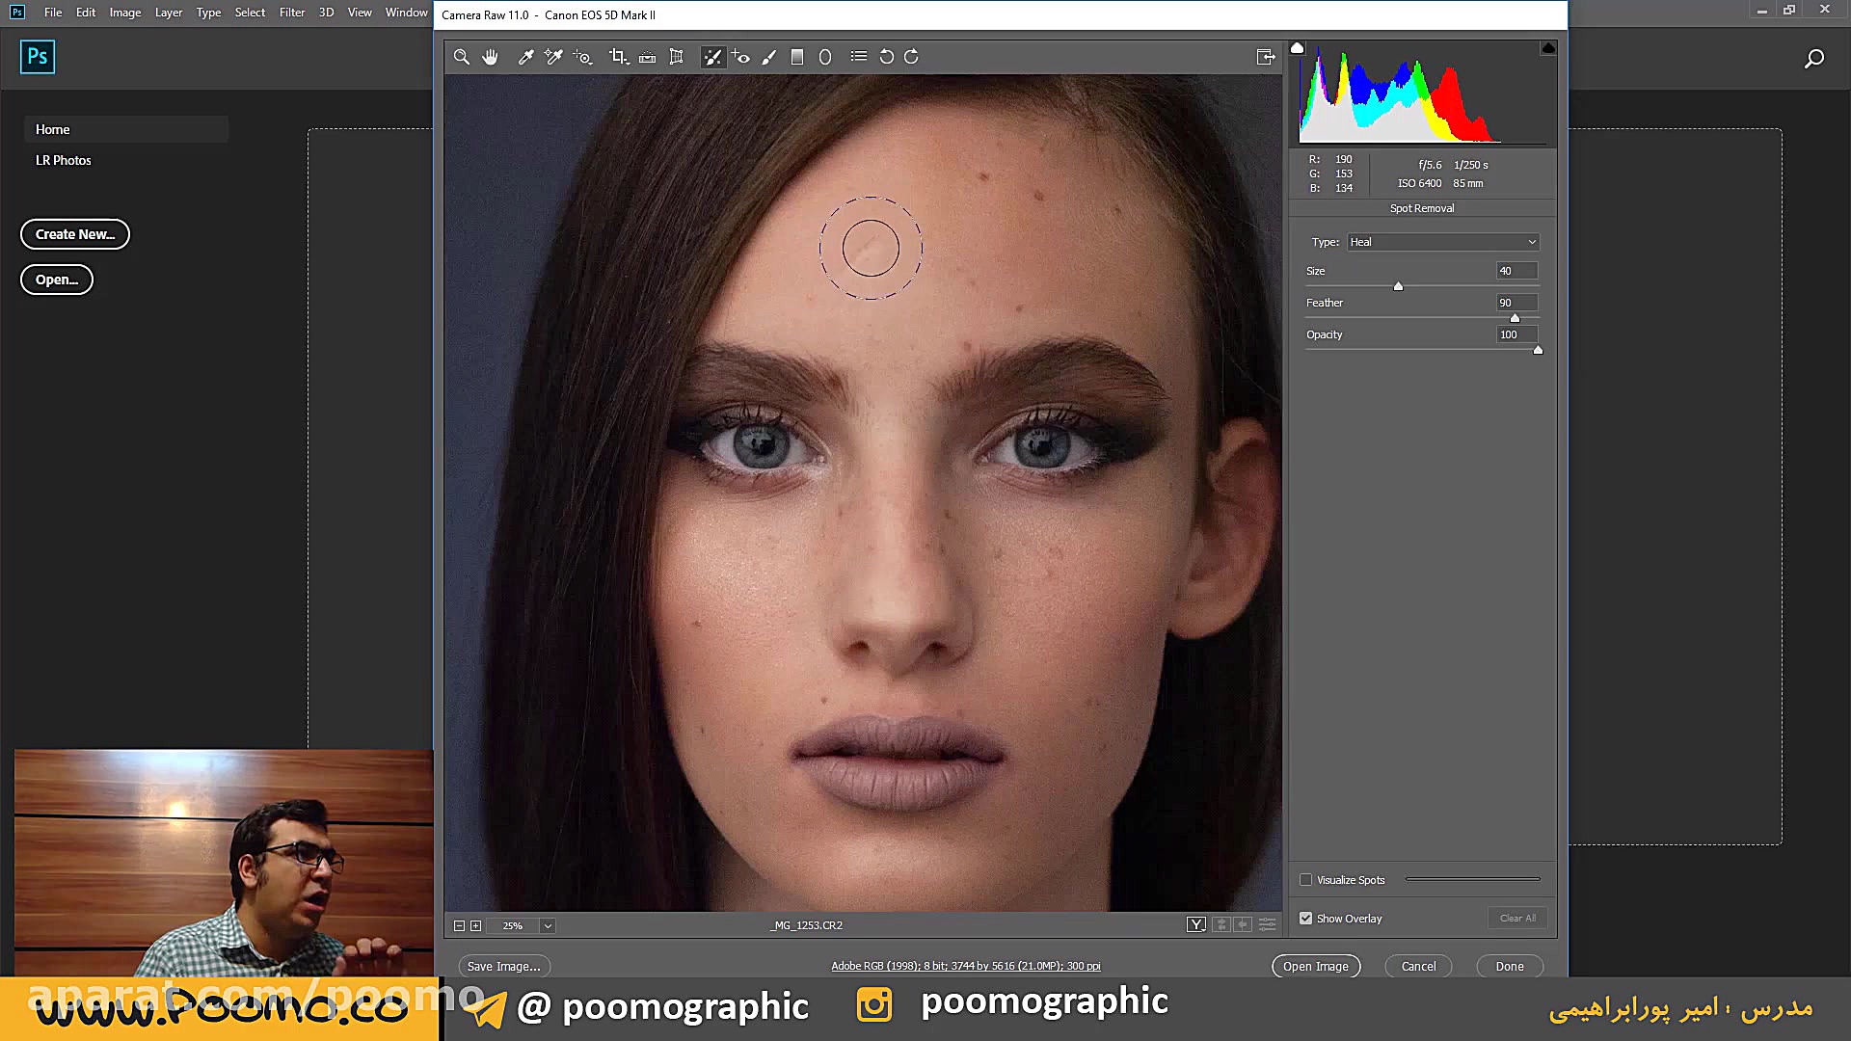
Task: Click the Adobe RGB workflow options link
Action: pos(965,965)
